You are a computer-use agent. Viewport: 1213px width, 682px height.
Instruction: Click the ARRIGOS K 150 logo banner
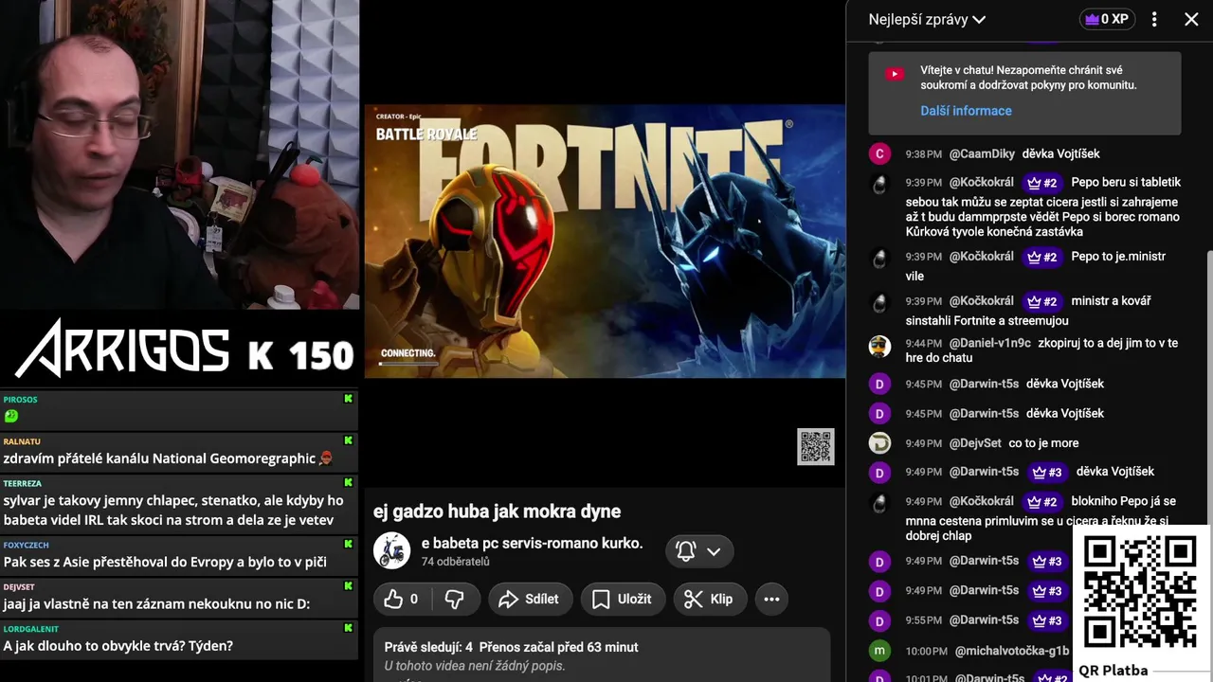point(185,349)
